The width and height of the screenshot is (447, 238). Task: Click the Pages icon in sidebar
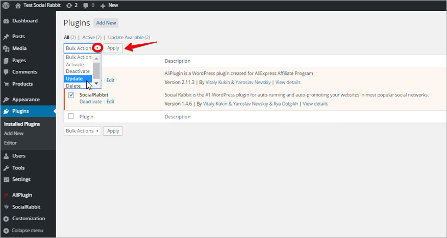click(x=6, y=61)
